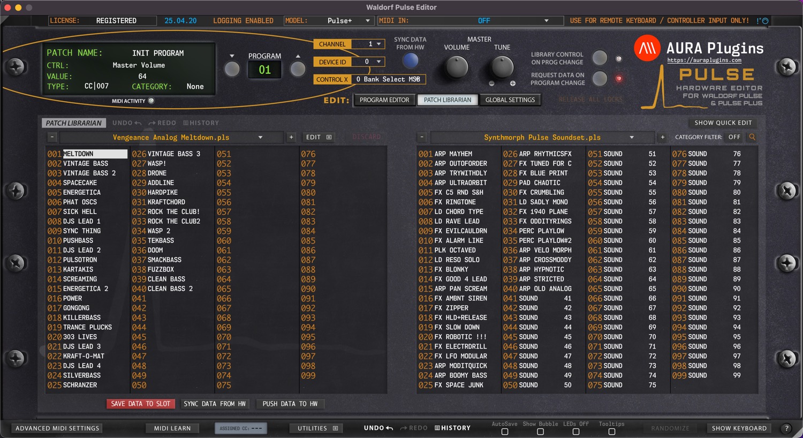
Task: Click the Master Volume knob
Action: [457, 67]
